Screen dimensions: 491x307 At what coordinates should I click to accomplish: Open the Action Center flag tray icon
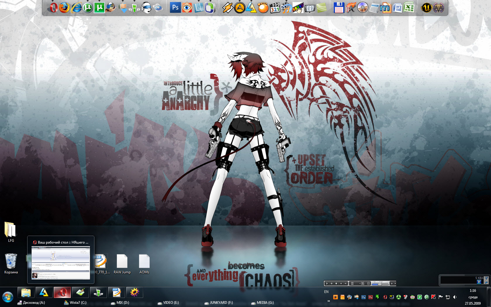pos(440,297)
